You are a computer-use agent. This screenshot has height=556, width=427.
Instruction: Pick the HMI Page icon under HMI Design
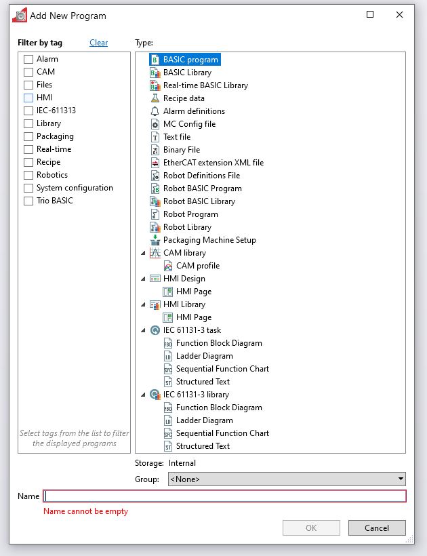[168, 292]
